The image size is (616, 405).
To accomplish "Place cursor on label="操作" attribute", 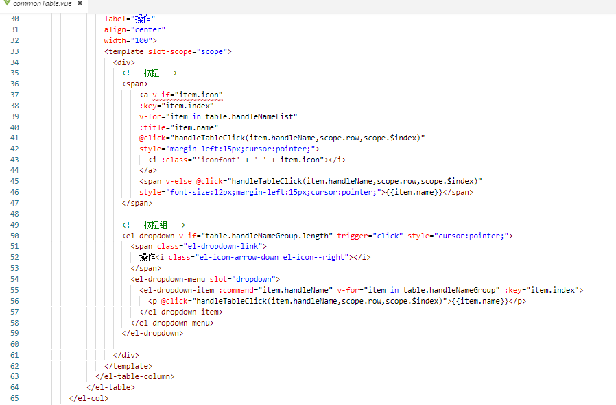I will [x=130, y=19].
